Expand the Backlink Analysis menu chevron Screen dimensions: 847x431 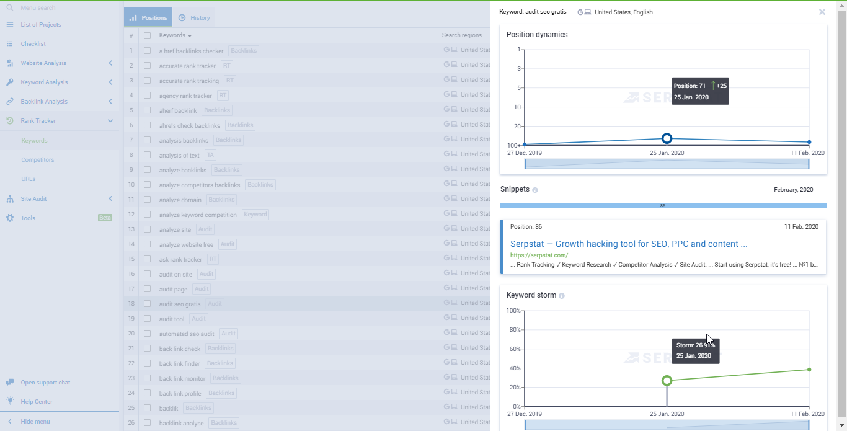click(110, 101)
